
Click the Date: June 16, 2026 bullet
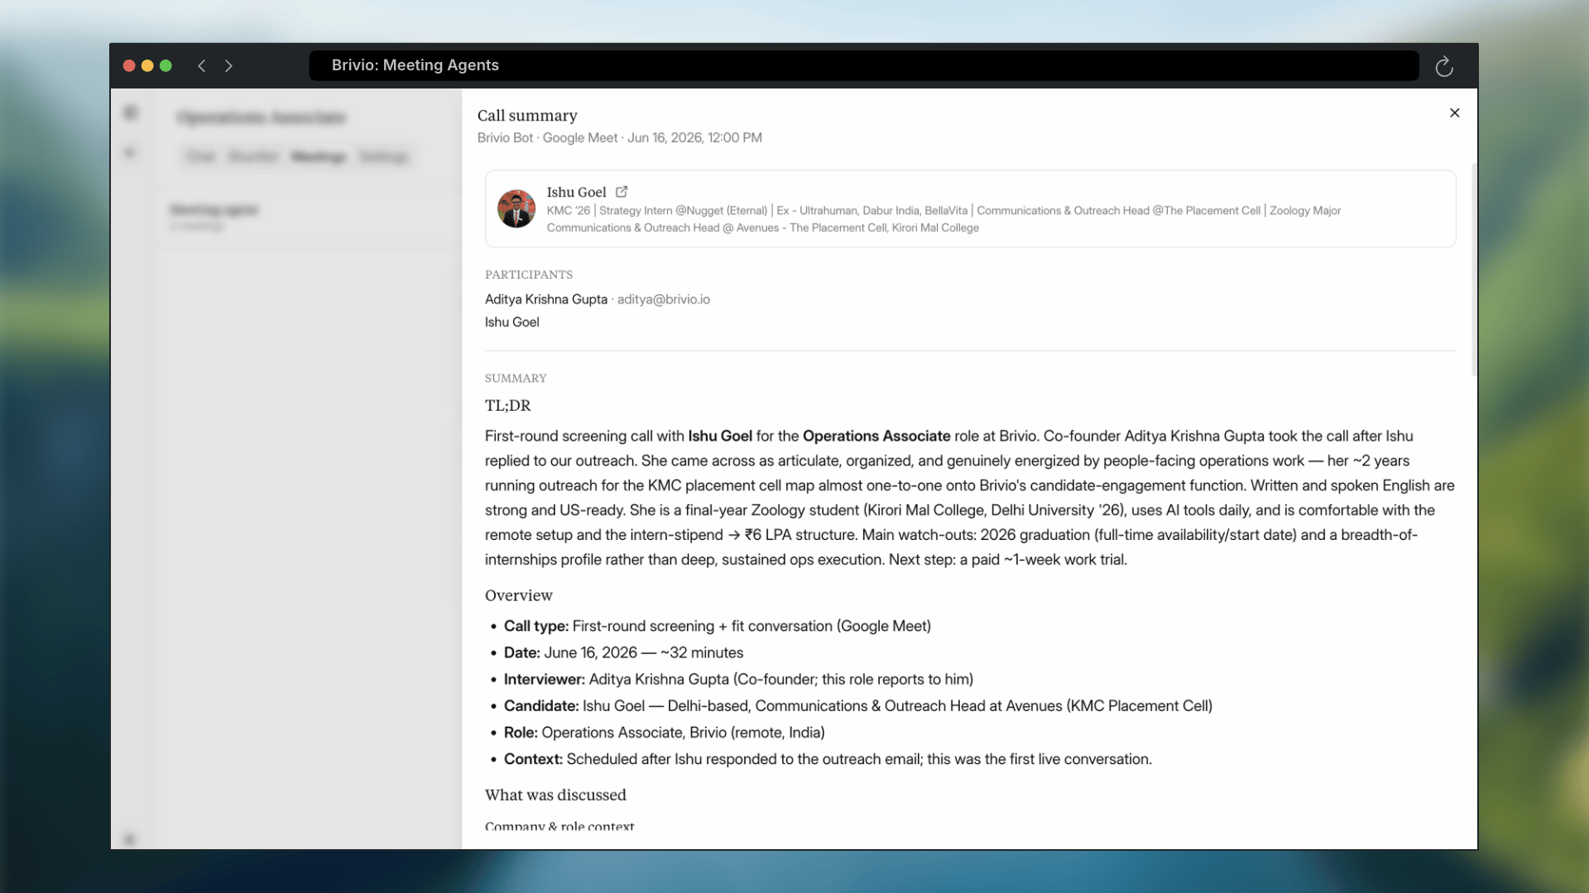coord(623,652)
